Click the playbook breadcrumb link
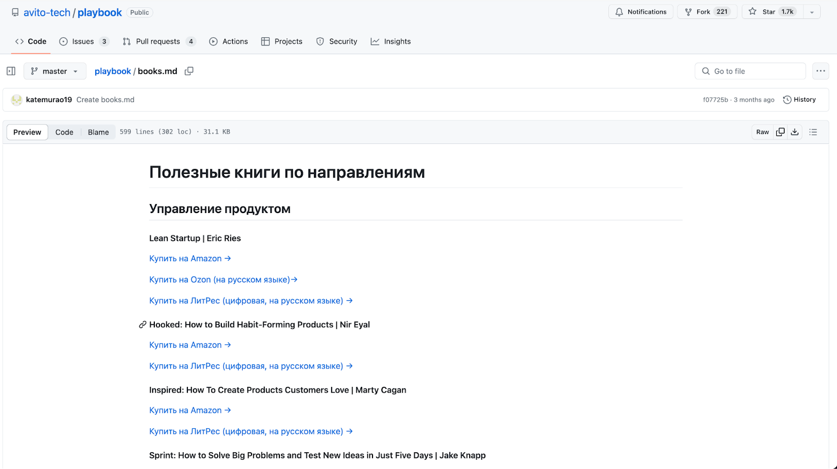 pyautogui.click(x=112, y=71)
